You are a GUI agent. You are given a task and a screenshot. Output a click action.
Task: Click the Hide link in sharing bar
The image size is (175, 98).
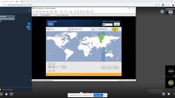(x=105, y=95)
